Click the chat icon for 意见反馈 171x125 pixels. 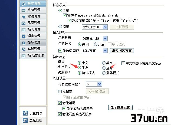point(25,120)
